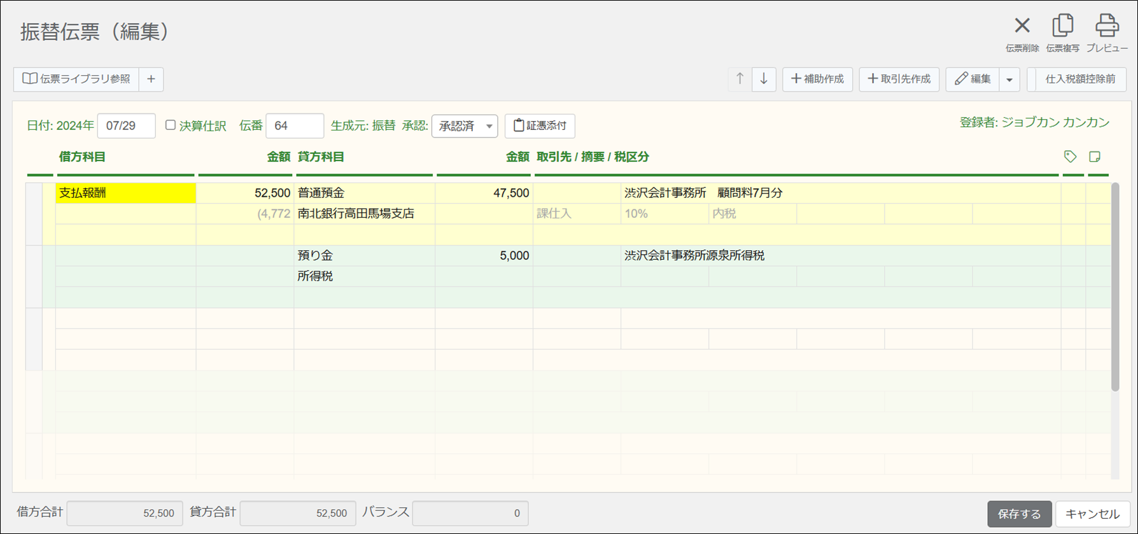This screenshot has height=534, width=1138.
Task: Select the 普通預金 credit account cell
Action: [364, 193]
